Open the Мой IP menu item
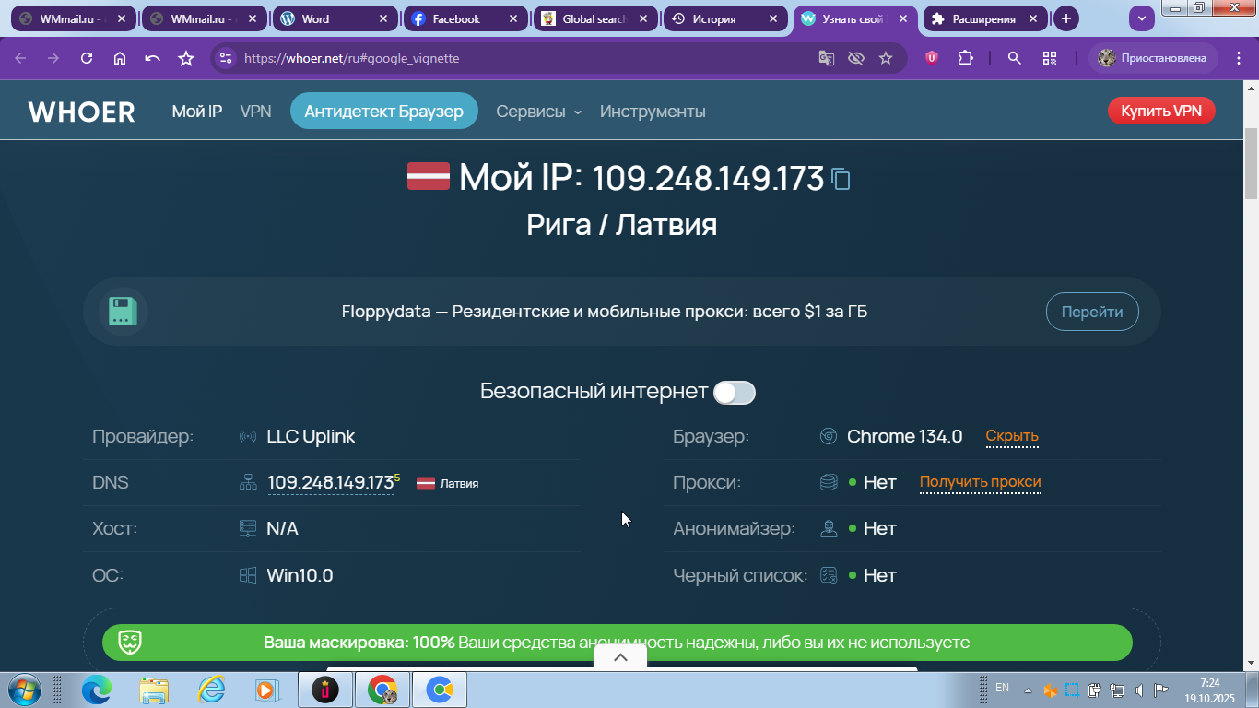 (197, 112)
